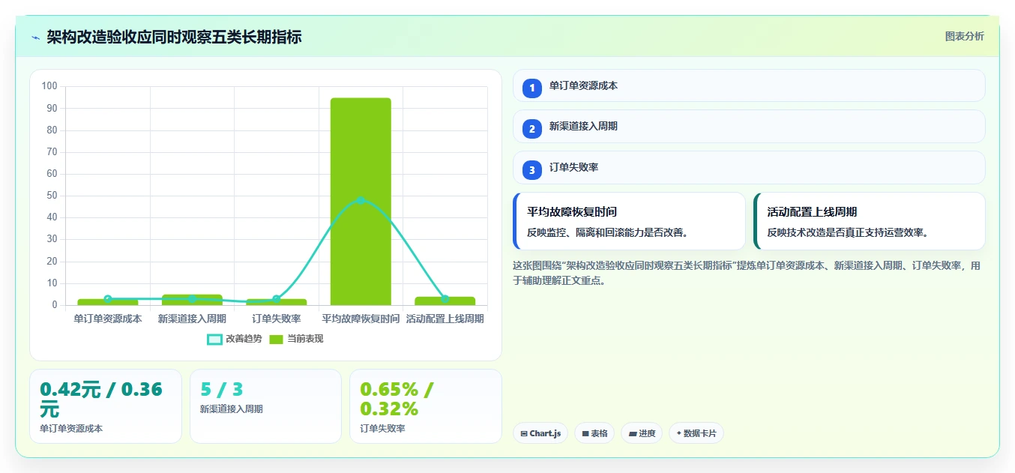Click the 订单失败率 axis label
1015x473 pixels.
(x=277, y=319)
